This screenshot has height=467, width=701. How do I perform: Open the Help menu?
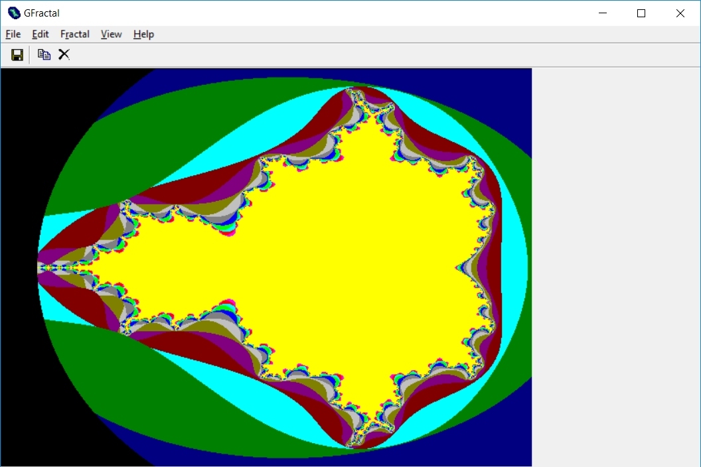pyautogui.click(x=143, y=34)
